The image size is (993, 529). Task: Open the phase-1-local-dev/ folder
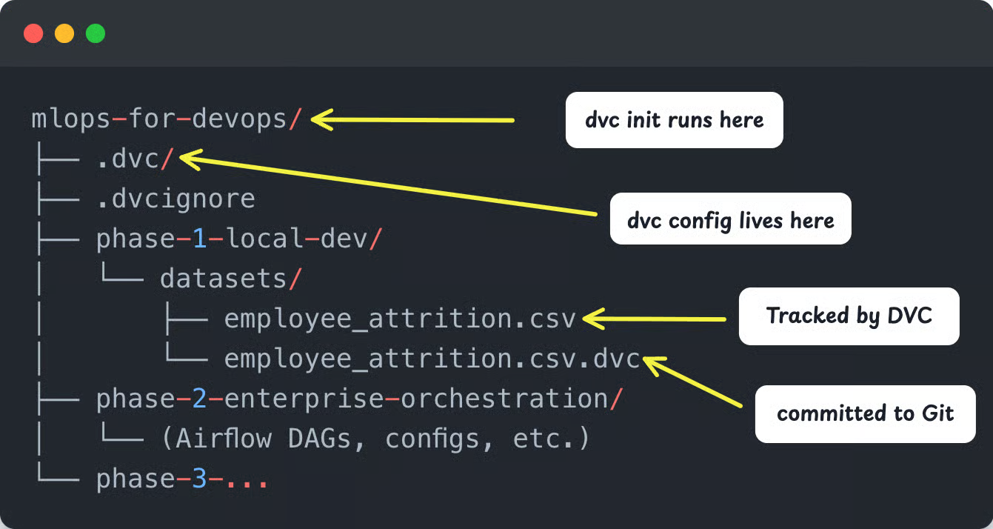coord(237,238)
